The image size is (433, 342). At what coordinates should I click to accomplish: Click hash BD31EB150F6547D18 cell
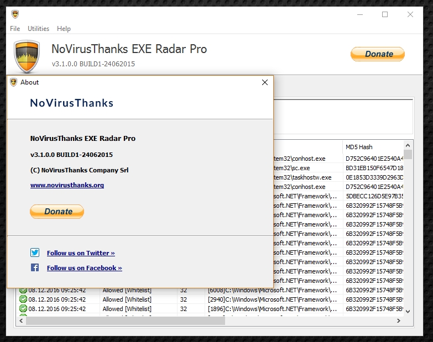[x=373, y=168]
